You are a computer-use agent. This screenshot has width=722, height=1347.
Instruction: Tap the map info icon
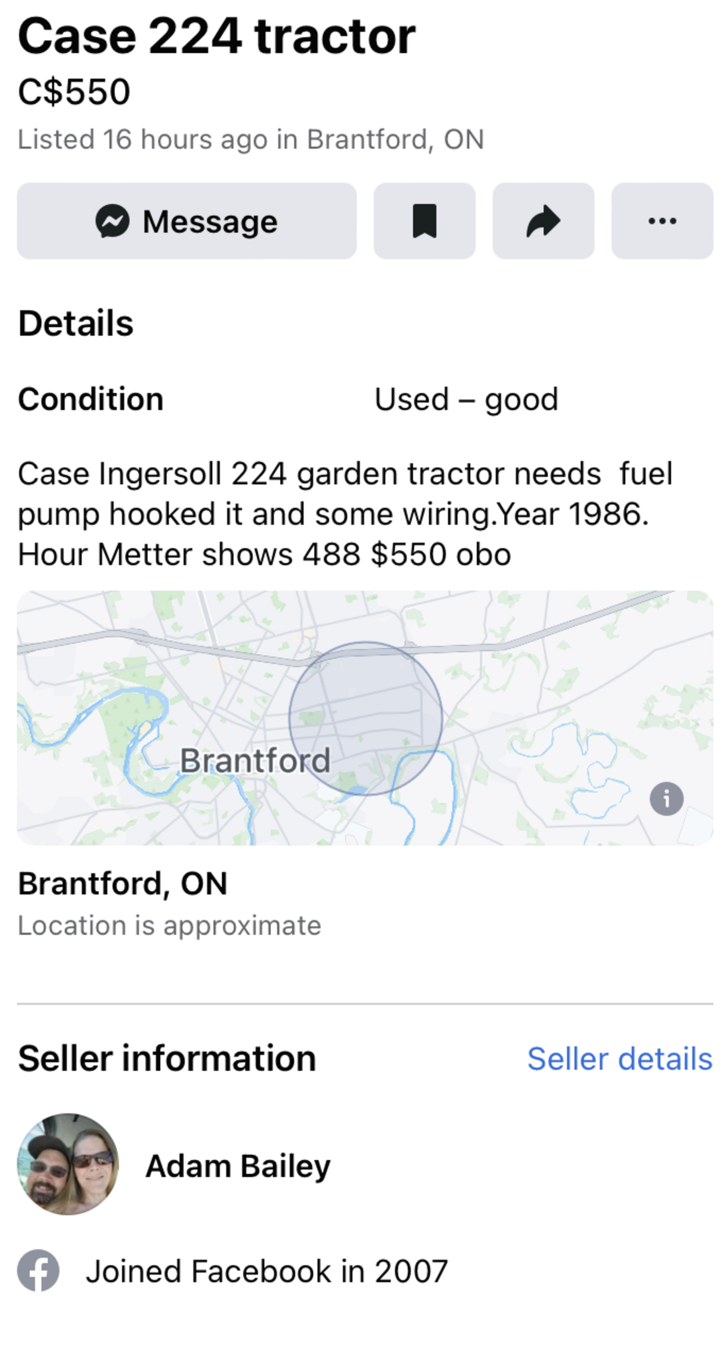[666, 798]
